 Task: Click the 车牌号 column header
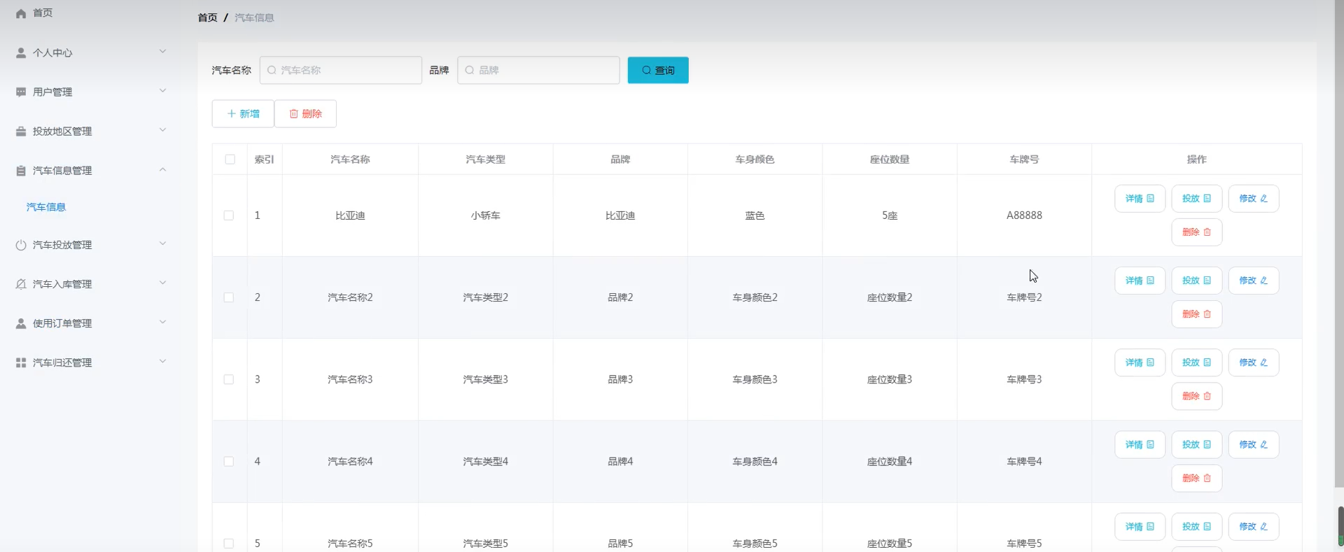tap(1024, 160)
